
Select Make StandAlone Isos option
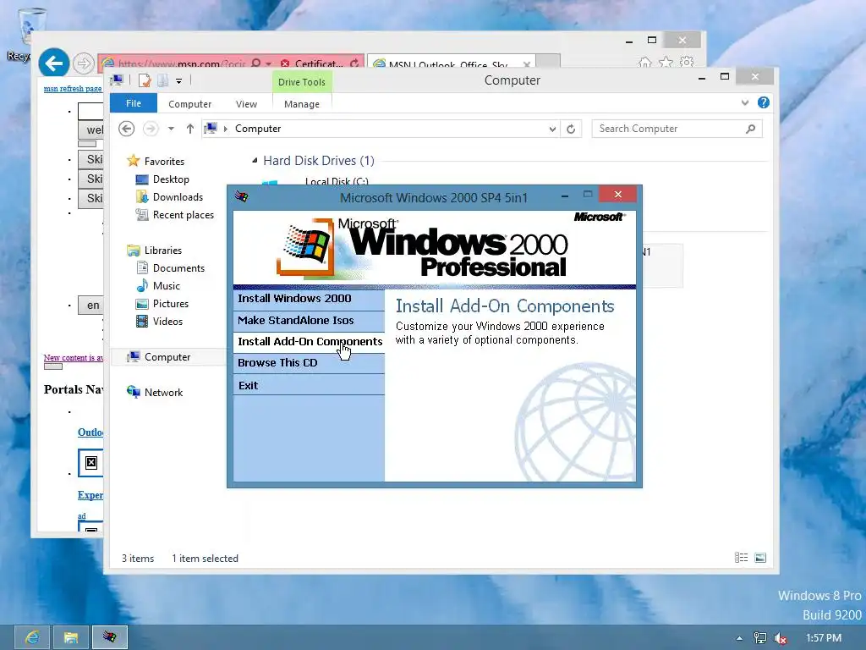(x=309, y=321)
